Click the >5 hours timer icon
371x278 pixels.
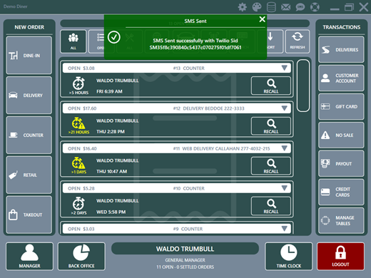[x=78, y=83]
